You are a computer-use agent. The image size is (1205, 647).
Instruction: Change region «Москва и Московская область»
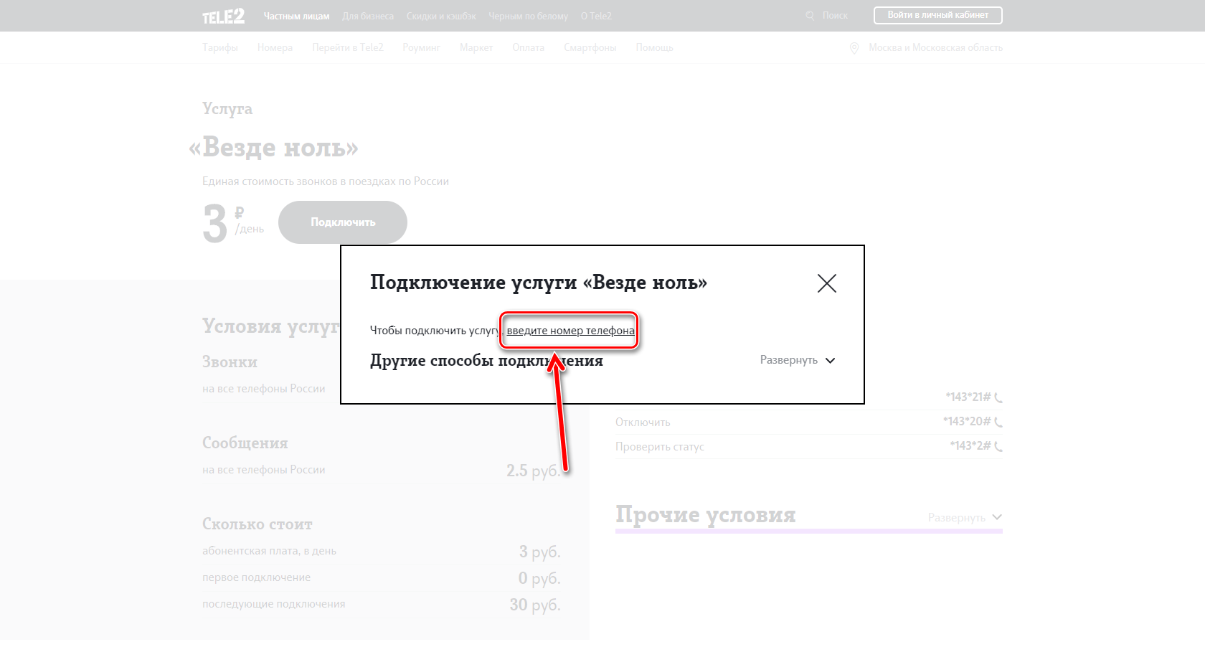point(935,47)
